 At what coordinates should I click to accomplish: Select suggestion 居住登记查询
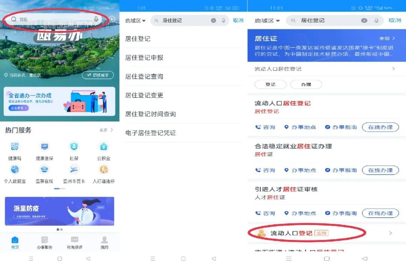pyautogui.click(x=183, y=76)
